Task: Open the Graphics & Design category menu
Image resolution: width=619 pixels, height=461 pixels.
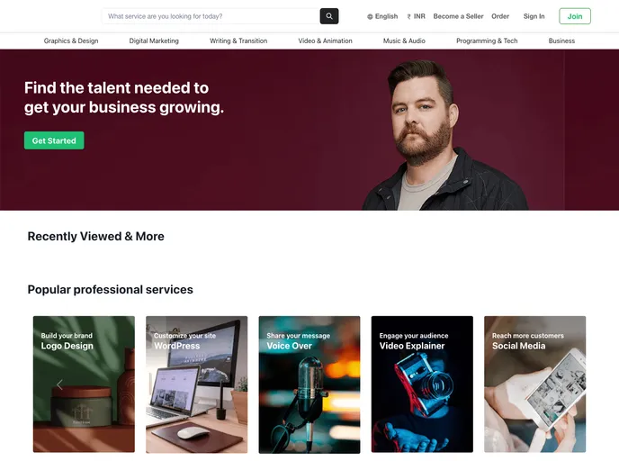Action: click(x=71, y=41)
